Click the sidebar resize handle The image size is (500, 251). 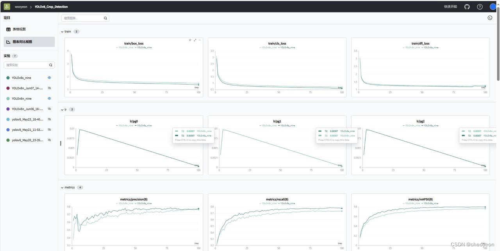tap(61, 143)
